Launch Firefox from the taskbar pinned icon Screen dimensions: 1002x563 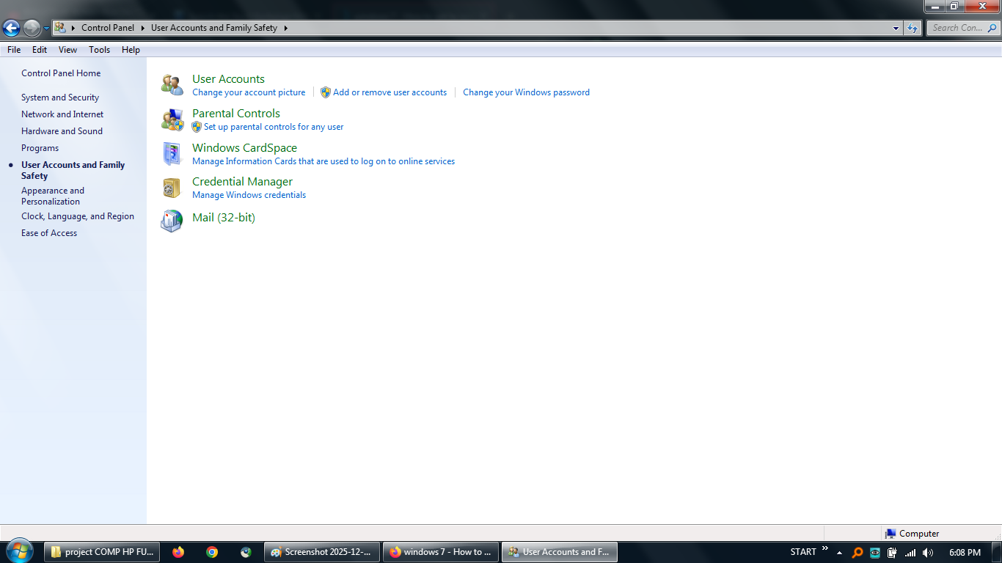(178, 552)
